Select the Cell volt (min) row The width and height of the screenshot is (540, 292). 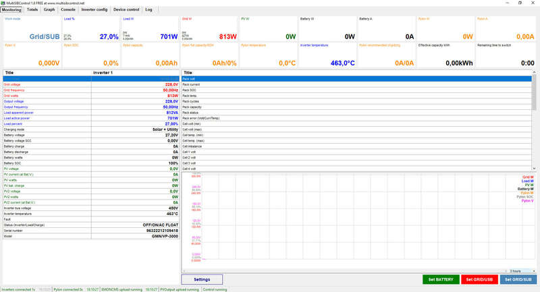pos(356,124)
